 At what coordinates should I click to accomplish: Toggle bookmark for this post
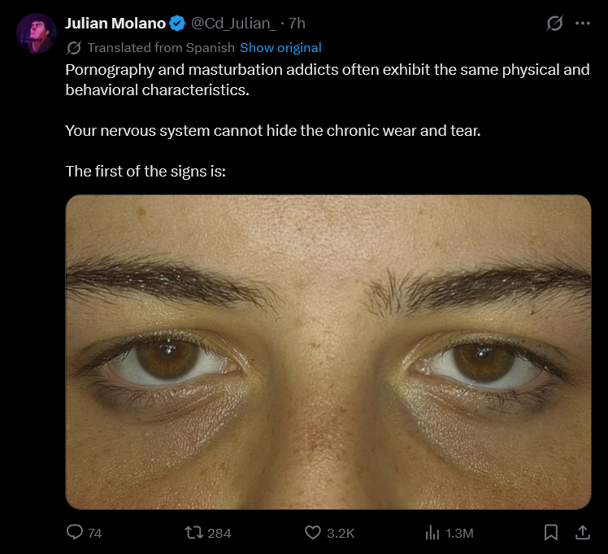coord(550,532)
